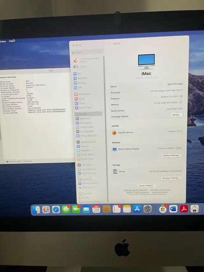Click Hardware in System Report path bar
Viewport: 204px width, 272px height.
point(28,161)
